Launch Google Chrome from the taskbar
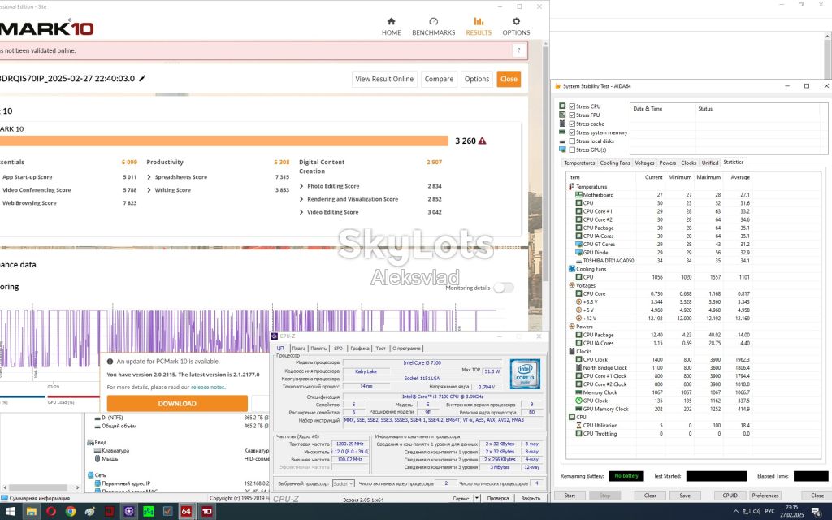832x520 pixels. point(71,512)
